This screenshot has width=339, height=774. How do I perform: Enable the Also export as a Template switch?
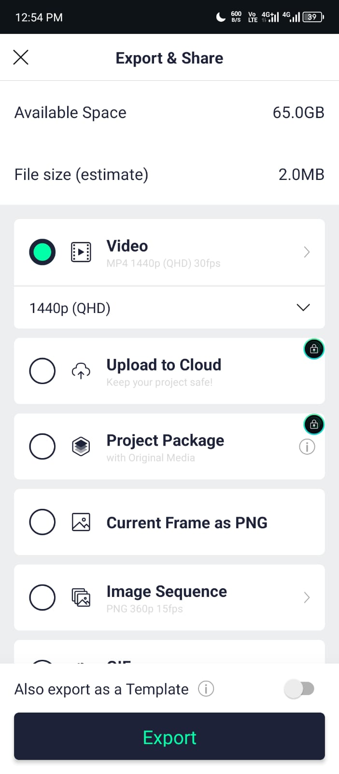point(299,688)
